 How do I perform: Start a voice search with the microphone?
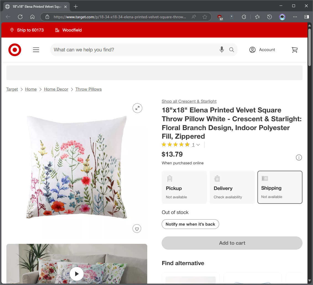222,50
